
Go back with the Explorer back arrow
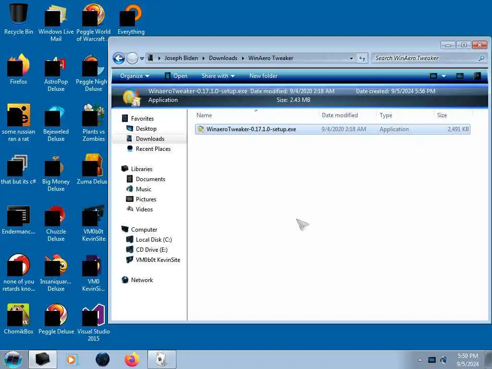(x=119, y=58)
